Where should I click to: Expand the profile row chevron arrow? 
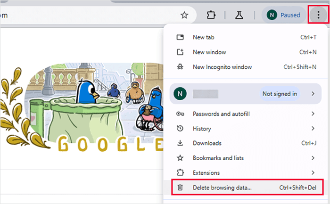click(313, 94)
